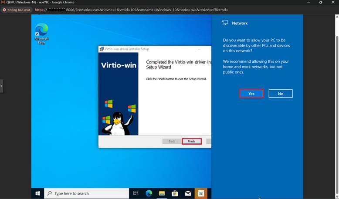Click the disabled Back button in the wizard
Image resolution: width=339 pixels, height=199 pixels.
tap(172, 142)
